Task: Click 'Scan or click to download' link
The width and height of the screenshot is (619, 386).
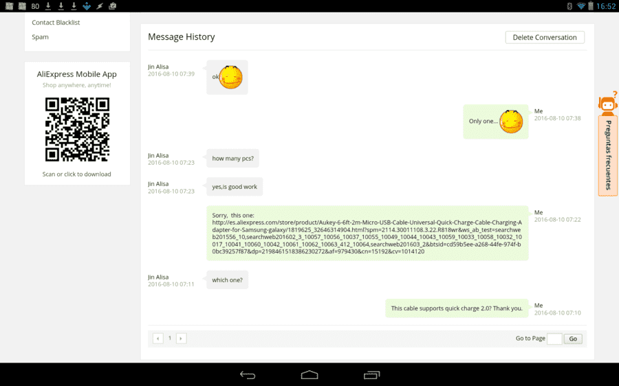Action: (76, 174)
